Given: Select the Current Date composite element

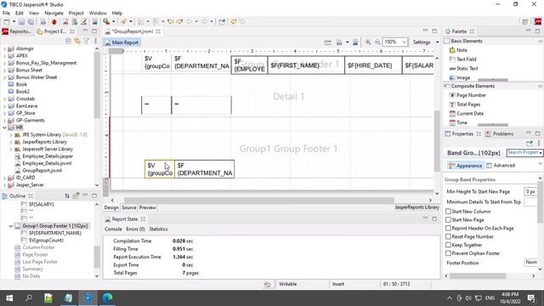Looking at the screenshot, I should pyautogui.click(x=467, y=113).
